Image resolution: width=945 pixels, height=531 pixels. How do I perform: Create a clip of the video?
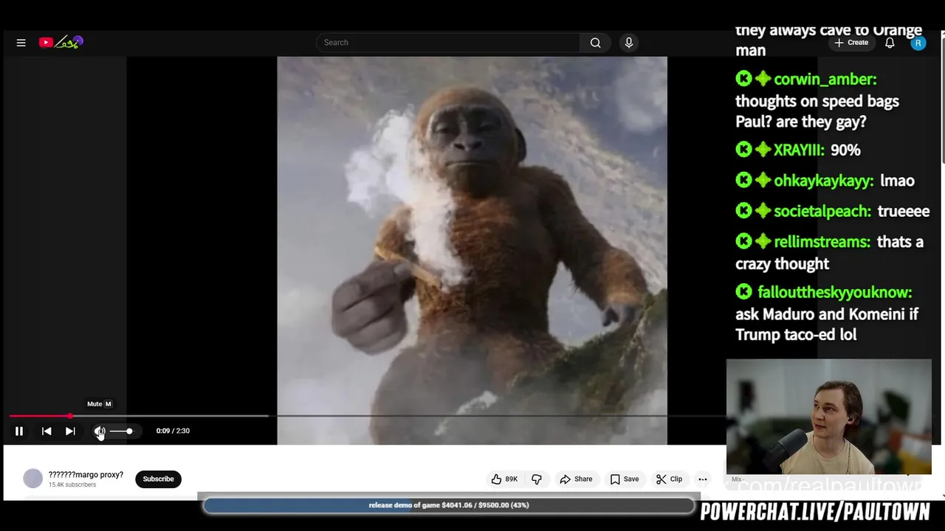click(669, 479)
